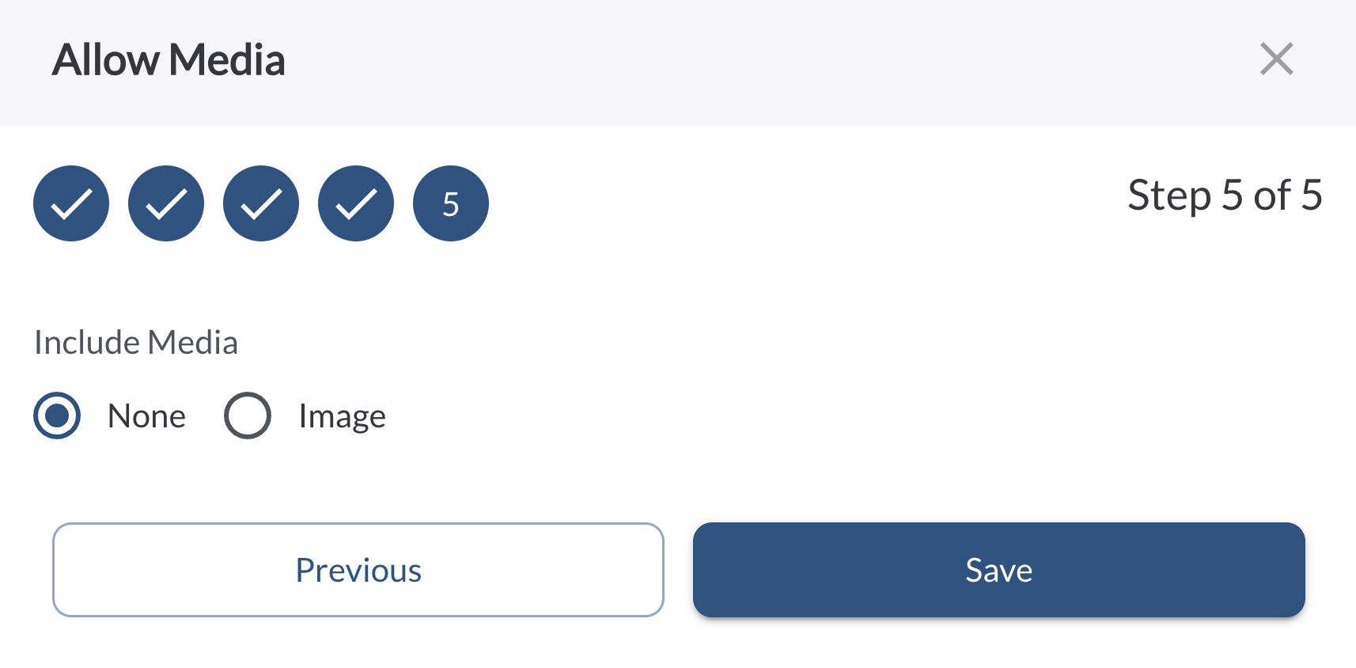Close the Allow Media dialog
Screen dimensions: 1356x668
[x=1276, y=59]
